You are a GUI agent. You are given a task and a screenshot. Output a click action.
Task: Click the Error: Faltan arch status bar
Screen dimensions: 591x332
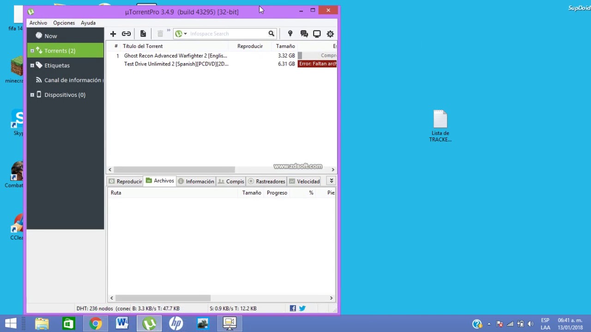[317, 64]
